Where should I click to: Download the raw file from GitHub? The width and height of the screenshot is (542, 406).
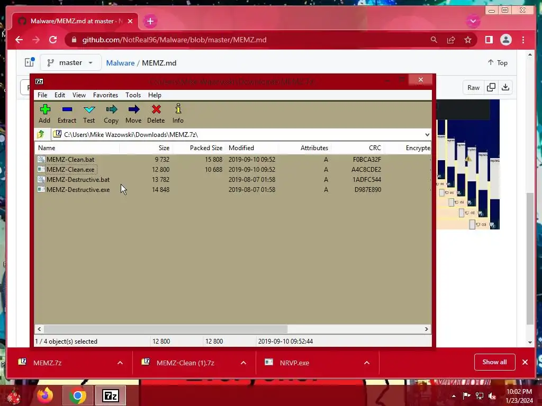tap(505, 87)
